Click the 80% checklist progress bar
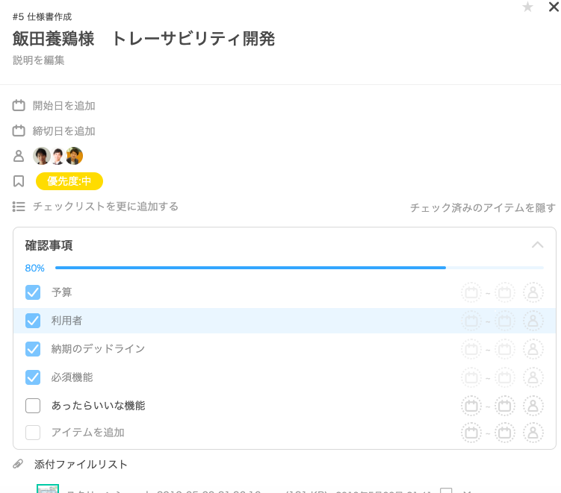The height and width of the screenshot is (493, 561). pyautogui.click(x=299, y=268)
